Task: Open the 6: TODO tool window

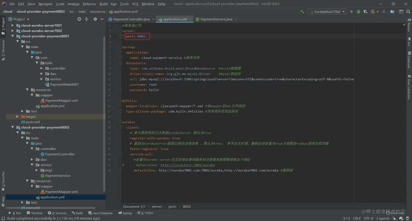Action: click(x=145, y=213)
